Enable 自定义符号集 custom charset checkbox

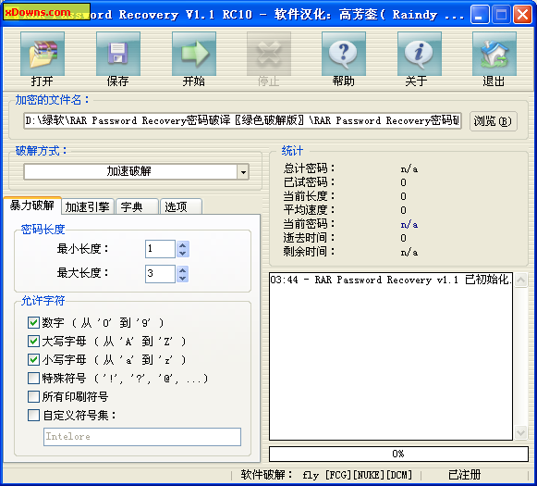pyautogui.click(x=33, y=415)
